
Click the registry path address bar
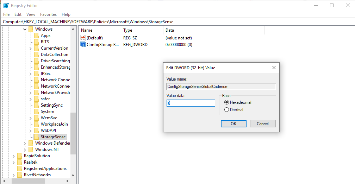[177, 22]
